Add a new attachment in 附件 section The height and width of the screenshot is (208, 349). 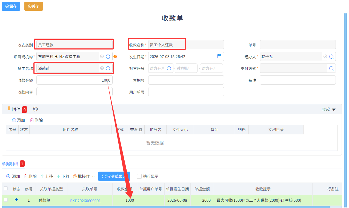(18, 120)
